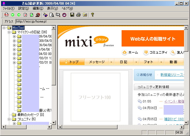This screenshot has width=190, height=136.
Task: Click the picture folder toolbar icon
Action: (x=85, y=15)
